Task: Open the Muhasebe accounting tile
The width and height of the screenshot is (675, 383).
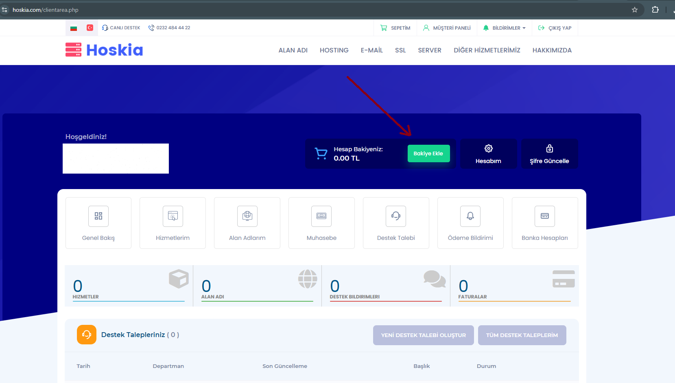Action: (x=321, y=223)
